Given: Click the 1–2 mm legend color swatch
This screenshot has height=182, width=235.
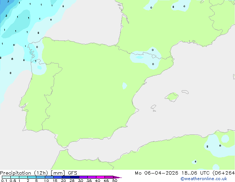Looking at the screenshot, I should (23, 177).
